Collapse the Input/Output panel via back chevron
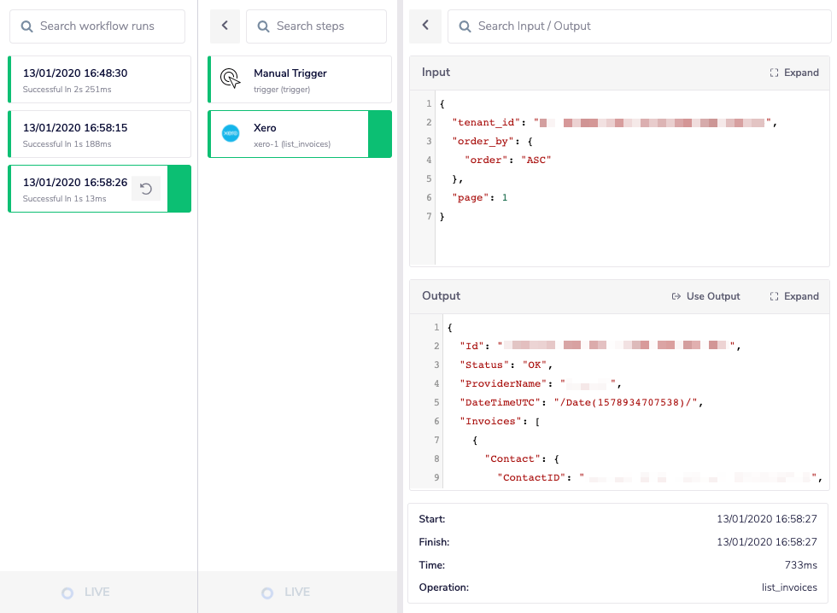 pyautogui.click(x=424, y=26)
